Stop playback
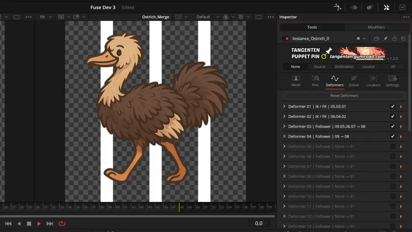Image resolution: width=412 pixels, height=232 pixels. (29, 223)
